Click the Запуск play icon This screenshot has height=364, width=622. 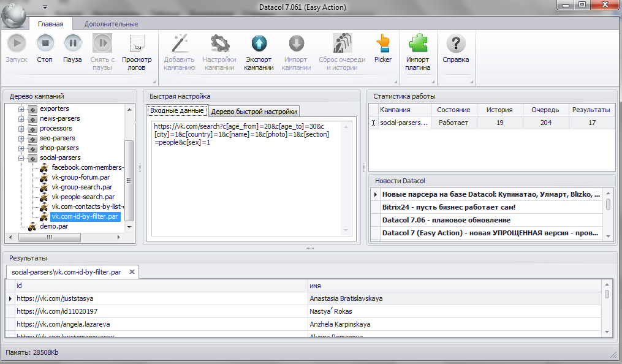pyautogui.click(x=17, y=44)
